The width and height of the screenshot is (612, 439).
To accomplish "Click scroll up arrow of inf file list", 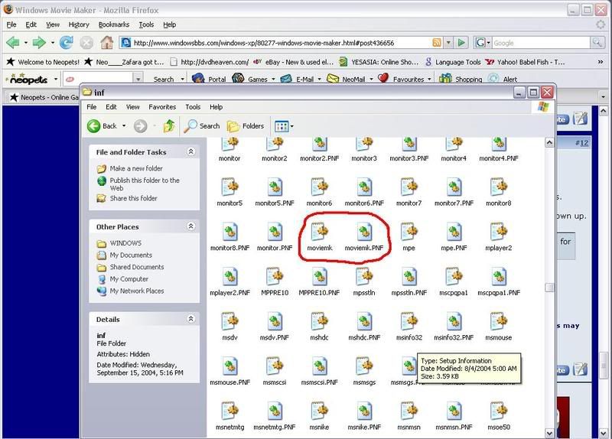I will tap(549, 142).
